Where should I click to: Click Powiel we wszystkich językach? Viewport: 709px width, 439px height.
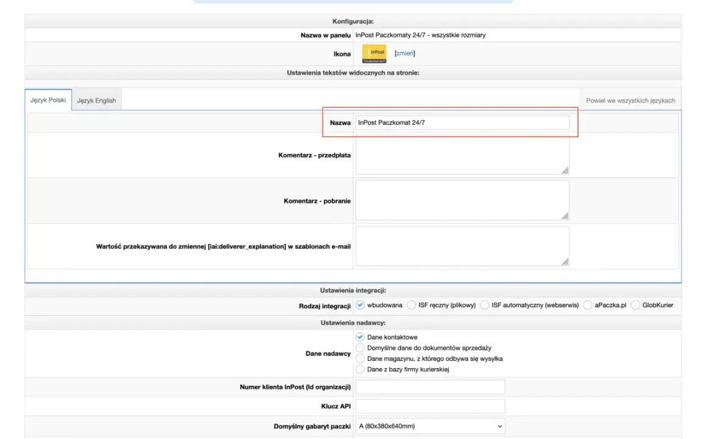pos(630,100)
